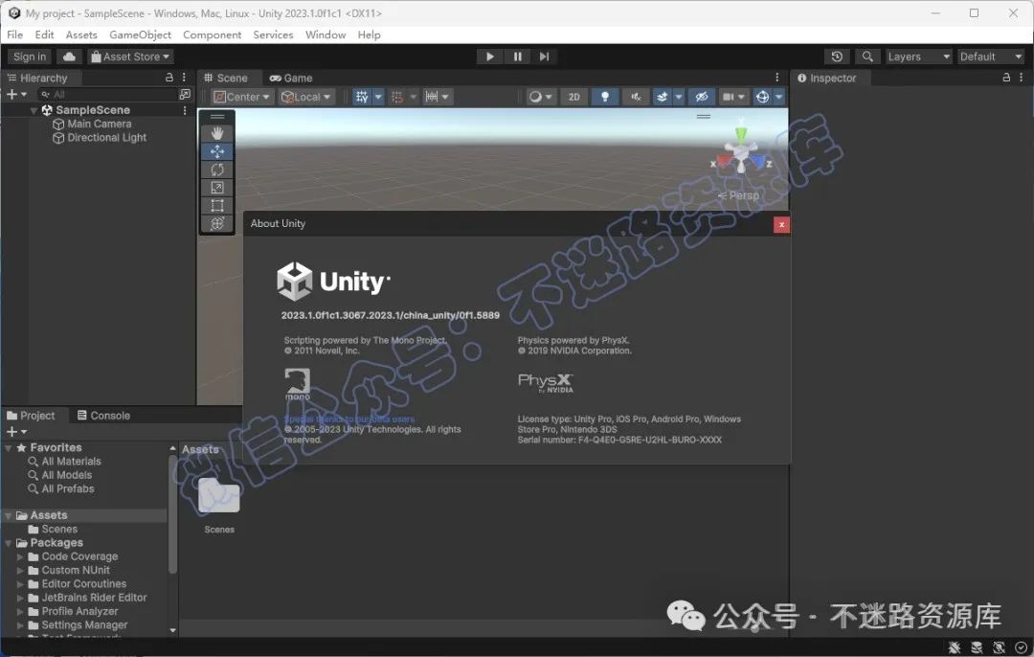Toggle scene lighting bulb
The image size is (1034, 657).
click(605, 97)
